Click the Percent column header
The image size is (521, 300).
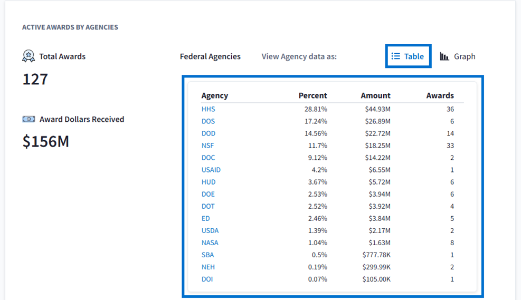tap(312, 95)
